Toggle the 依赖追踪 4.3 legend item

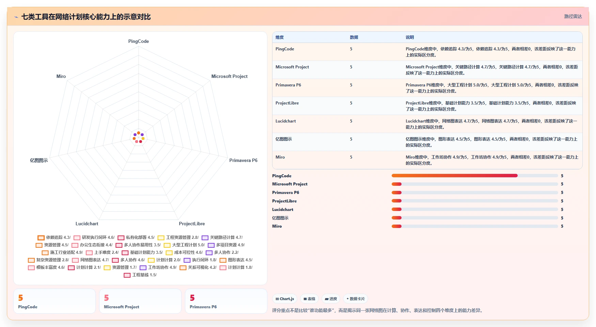click(x=54, y=238)
